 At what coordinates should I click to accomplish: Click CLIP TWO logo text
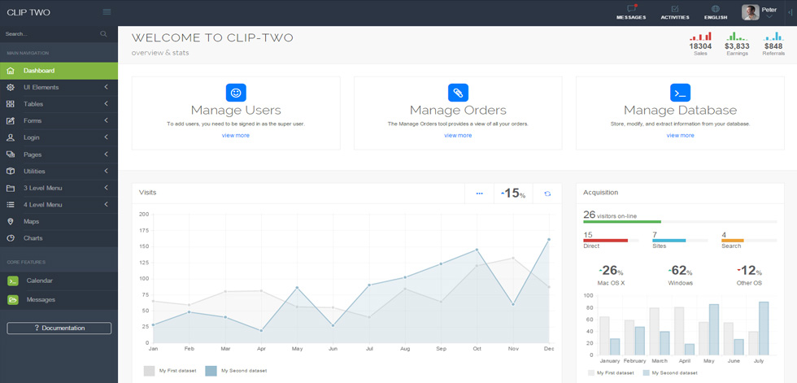[28, 13]
